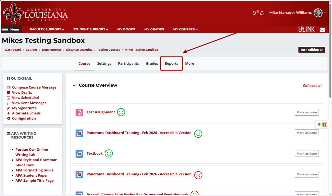This screenshot has width=332, height=196.
Task: Click My Signatures pencil icon
Action: (x=9, y=108)
